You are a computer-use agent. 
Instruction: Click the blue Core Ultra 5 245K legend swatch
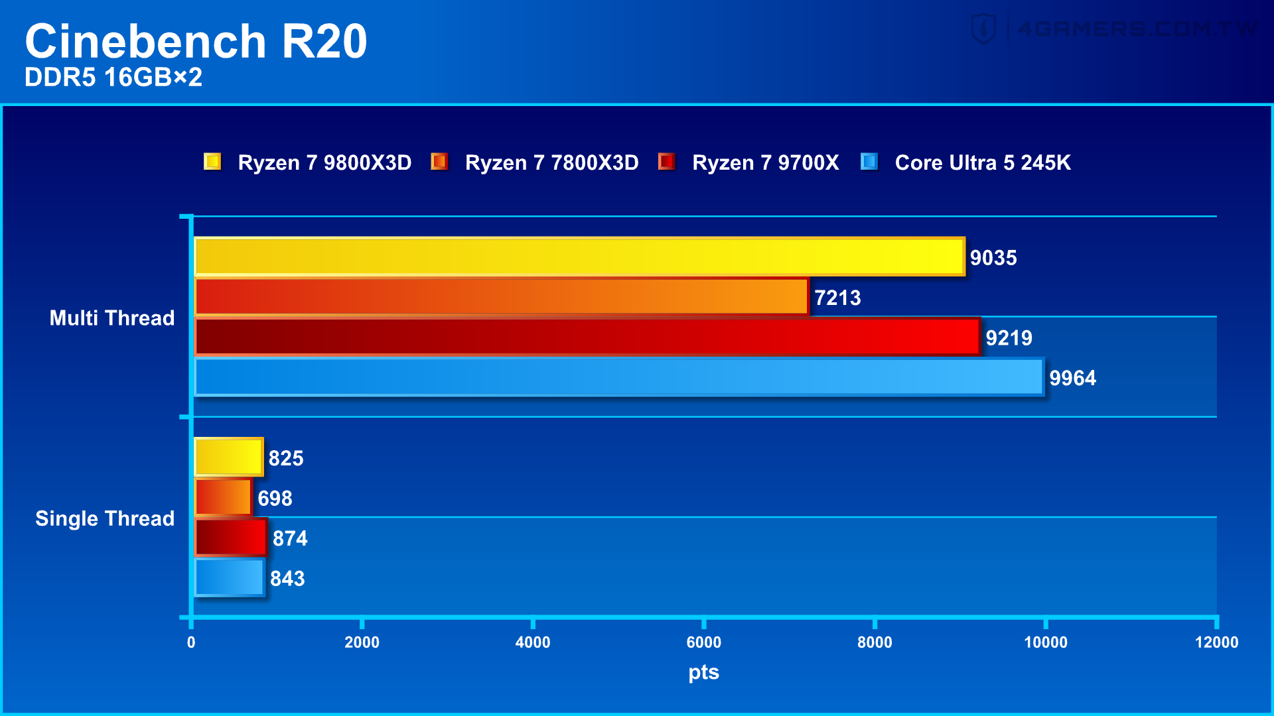tap(869, 161)
